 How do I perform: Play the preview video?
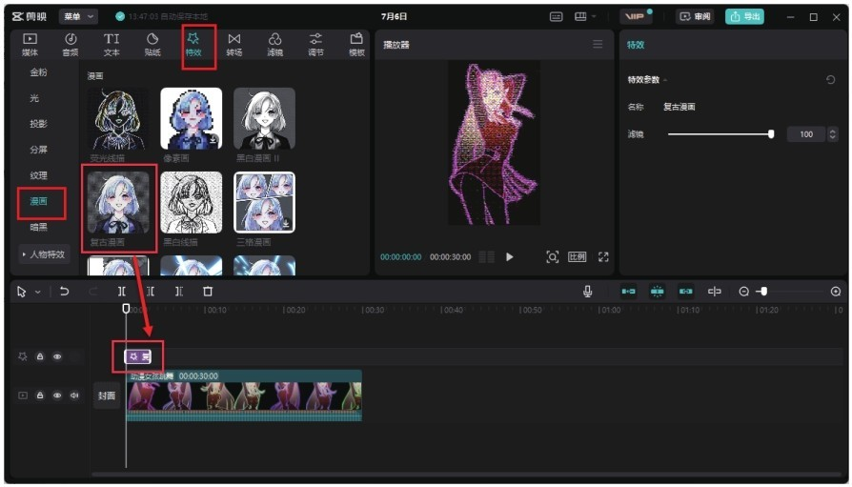click(509, 256)
